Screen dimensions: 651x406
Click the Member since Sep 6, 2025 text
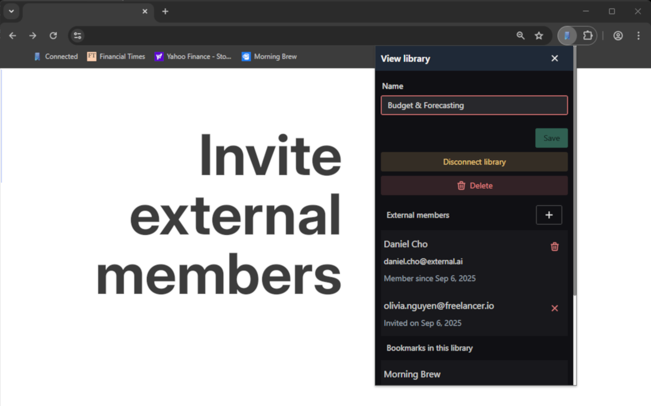430,279
